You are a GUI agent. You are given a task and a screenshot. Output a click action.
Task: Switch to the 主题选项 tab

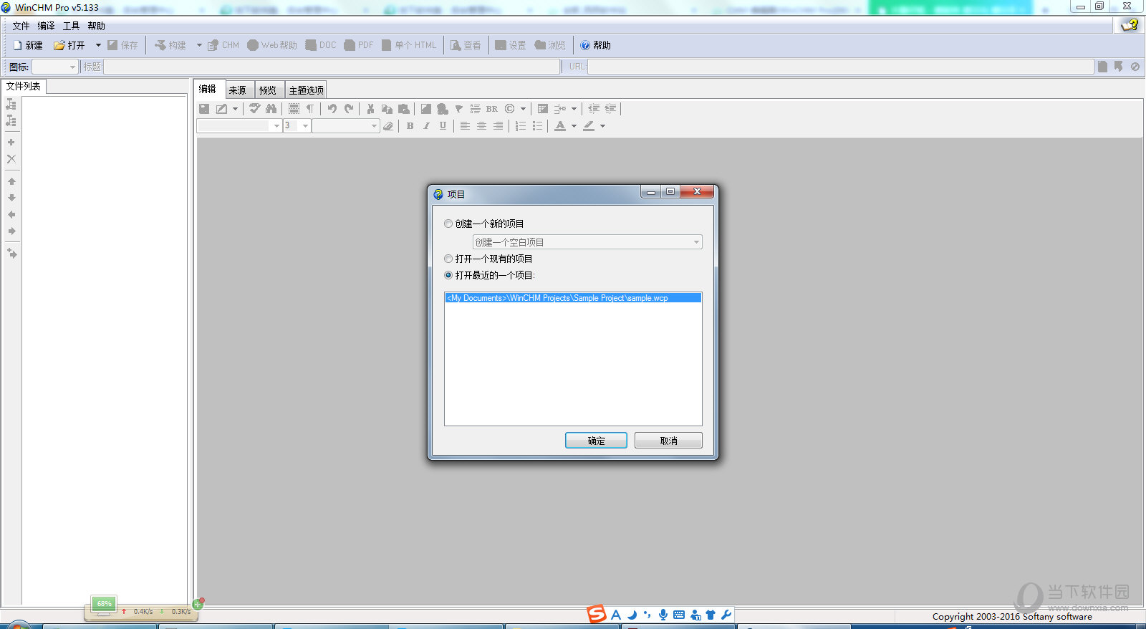(x=307, y=90)
